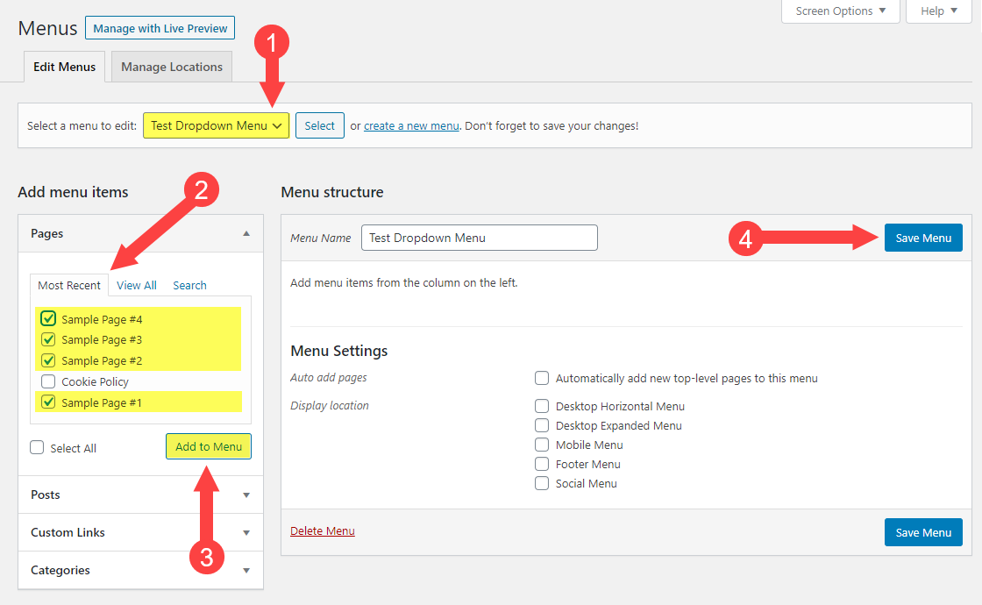Click the top Save Menu button
The image size is (982, 605).
coord(923,238)
